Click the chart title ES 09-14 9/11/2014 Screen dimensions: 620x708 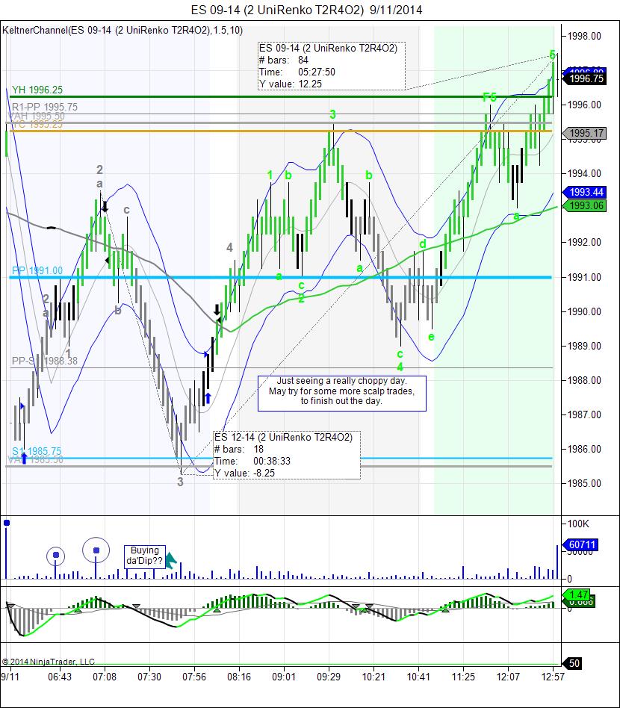tap(306, 10)
